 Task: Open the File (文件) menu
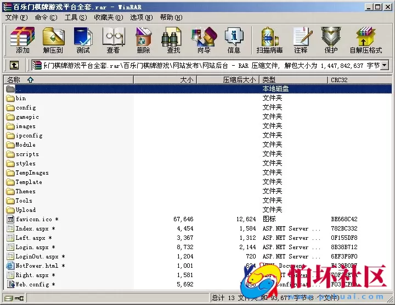(x=16, y=18)
